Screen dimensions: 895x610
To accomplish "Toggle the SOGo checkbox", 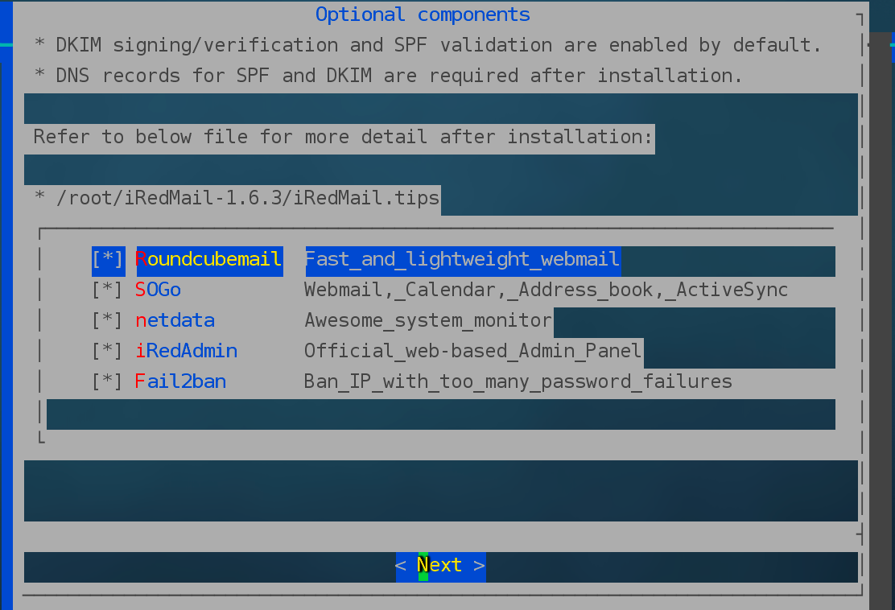I will click(x=108, y=291).
